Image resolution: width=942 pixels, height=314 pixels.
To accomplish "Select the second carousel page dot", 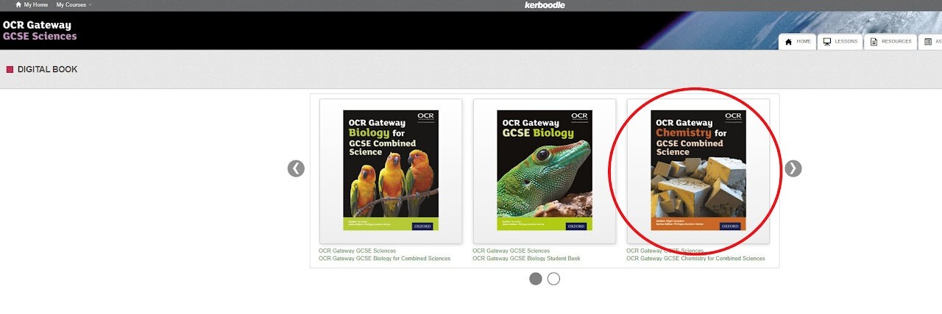I will 553,279.
